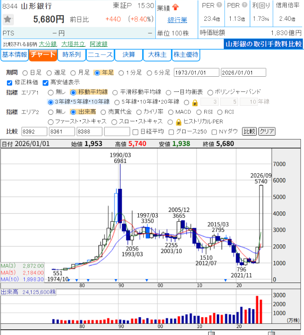Open the 株主優待 tab
Screen dimensions: 304x335
pos(186,55)
